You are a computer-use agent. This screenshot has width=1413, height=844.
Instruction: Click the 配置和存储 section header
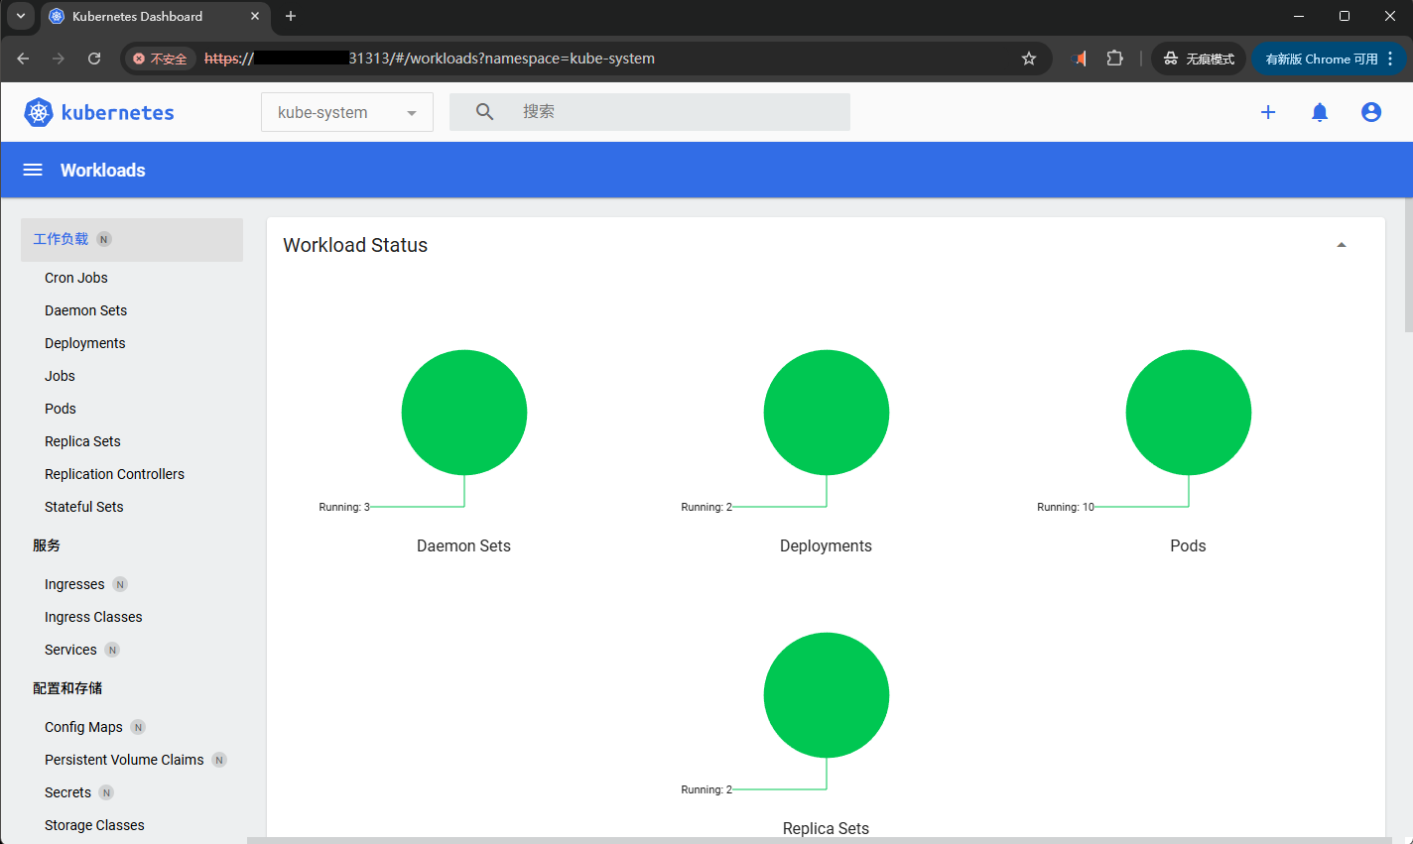point(67,688)
